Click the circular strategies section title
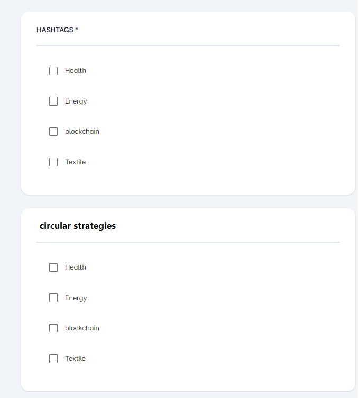Screen dimensions: 360x398 tap(78, 226)
